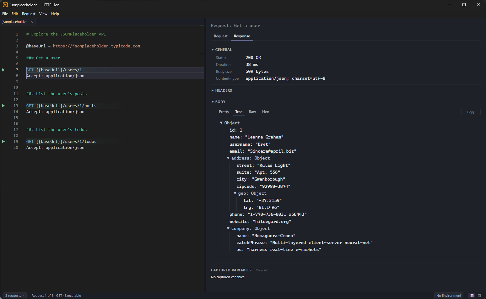The image size is (486, 299).
Task: Select the street 'Kulas Light' row
Action: pos(263,165)
